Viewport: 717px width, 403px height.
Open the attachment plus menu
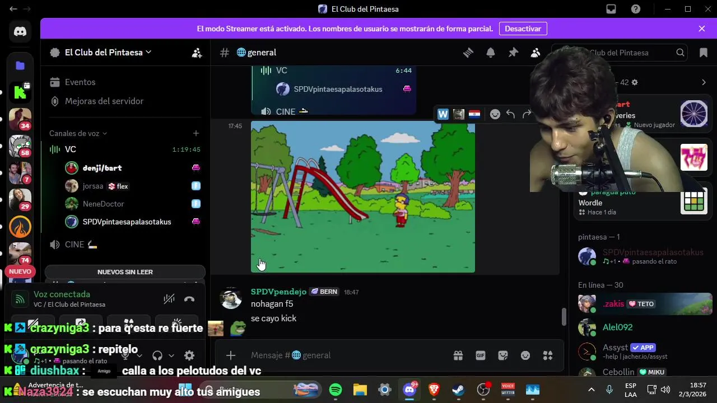pos(231,355)
